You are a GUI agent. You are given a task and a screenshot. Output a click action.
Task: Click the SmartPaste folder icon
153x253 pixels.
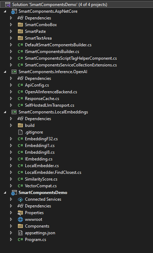(x=20, y=31)
